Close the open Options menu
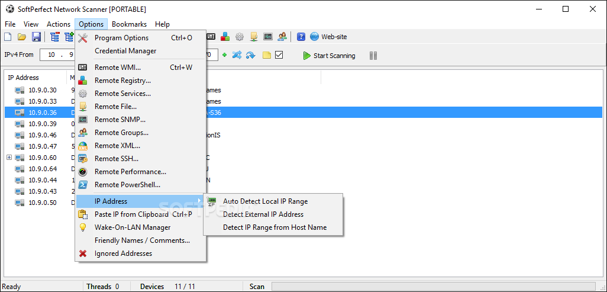 91,24
